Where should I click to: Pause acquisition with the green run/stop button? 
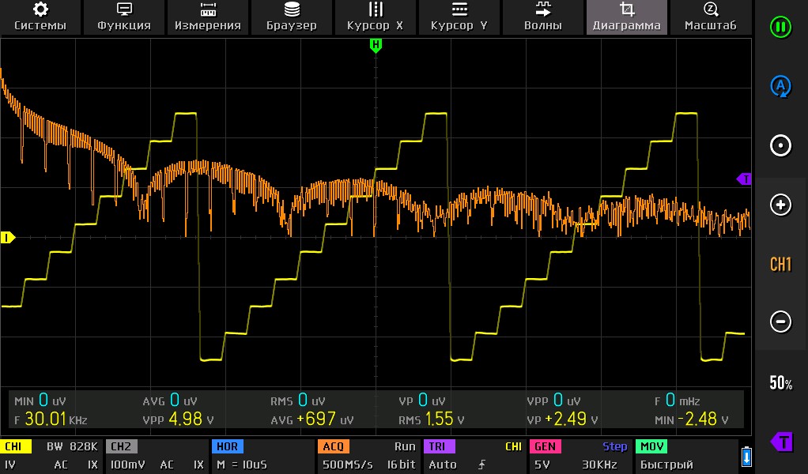(x=780, y=27)
